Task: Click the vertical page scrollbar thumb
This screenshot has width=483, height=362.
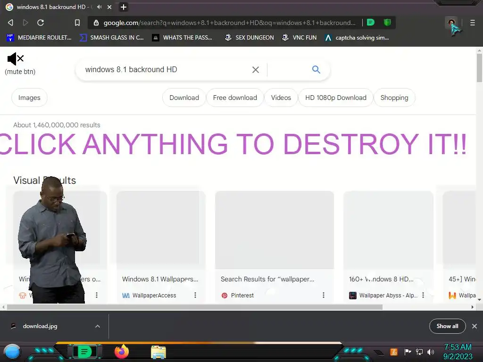Action: 479,68
